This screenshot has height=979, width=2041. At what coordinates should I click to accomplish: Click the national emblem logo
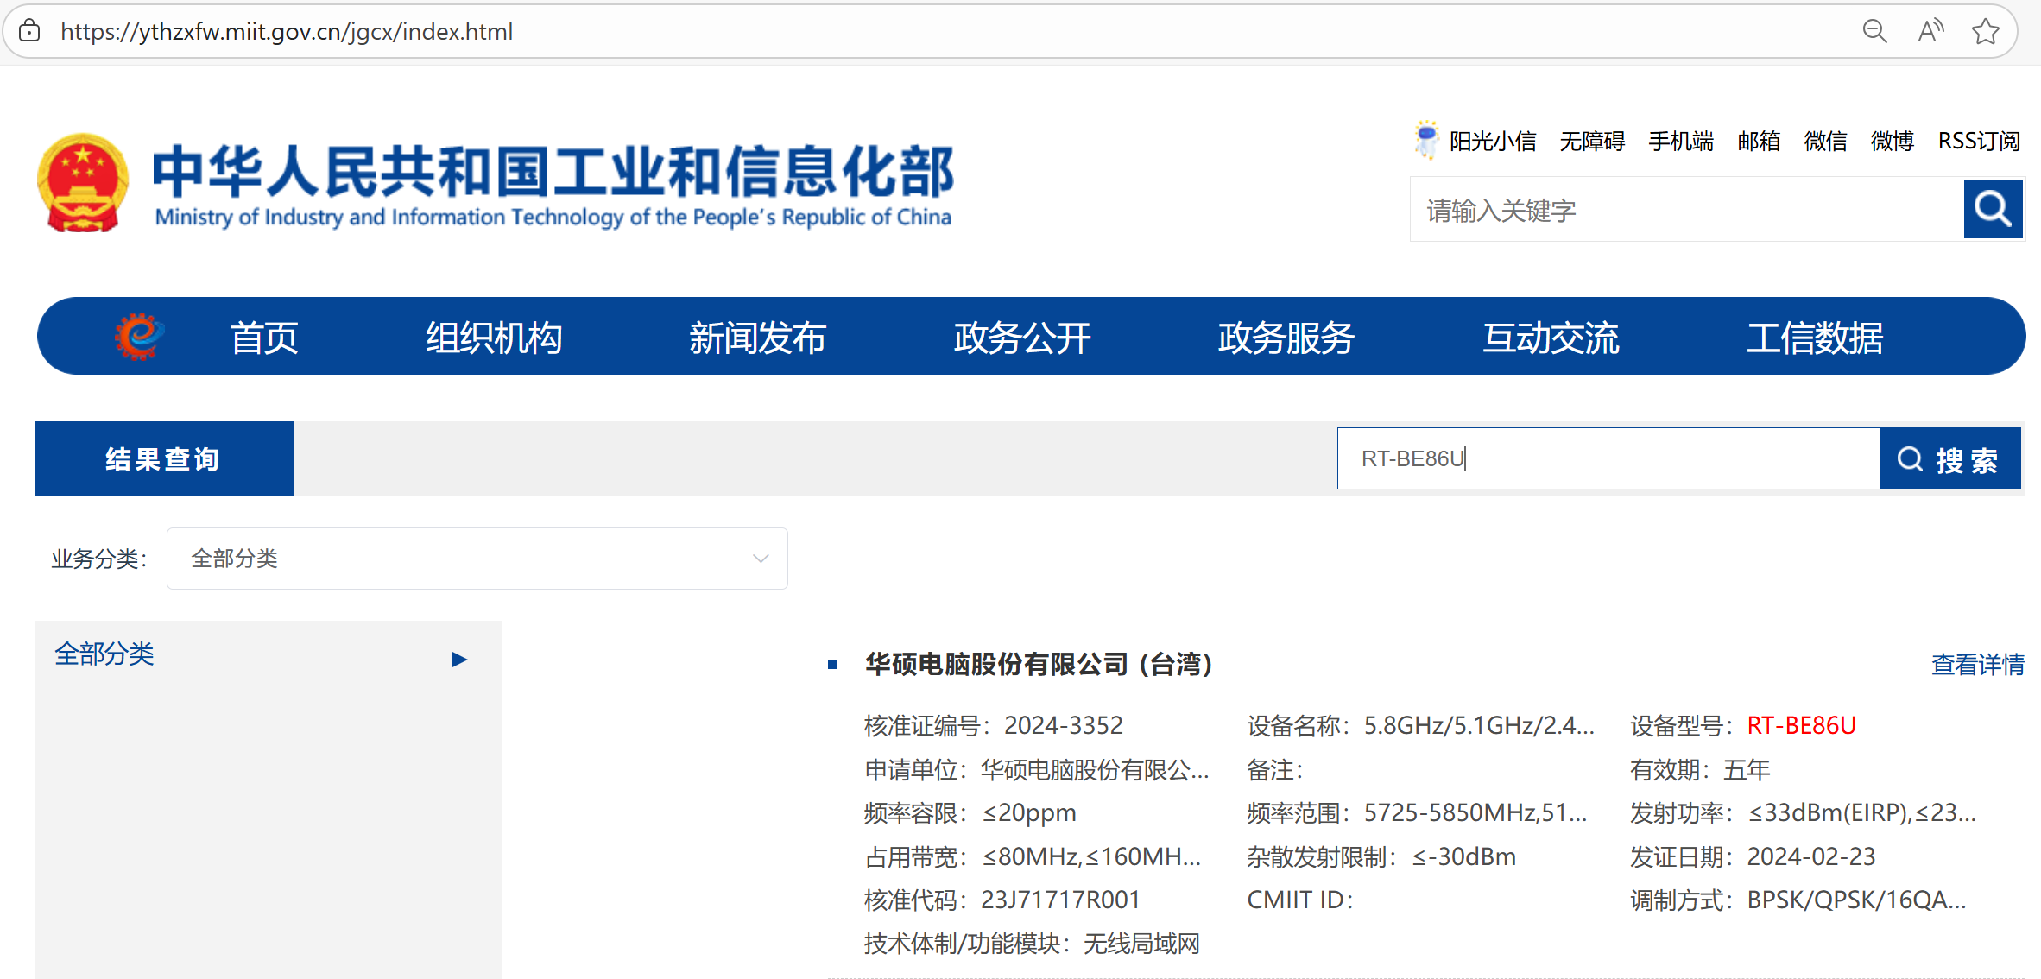click(x=83, y=183)
